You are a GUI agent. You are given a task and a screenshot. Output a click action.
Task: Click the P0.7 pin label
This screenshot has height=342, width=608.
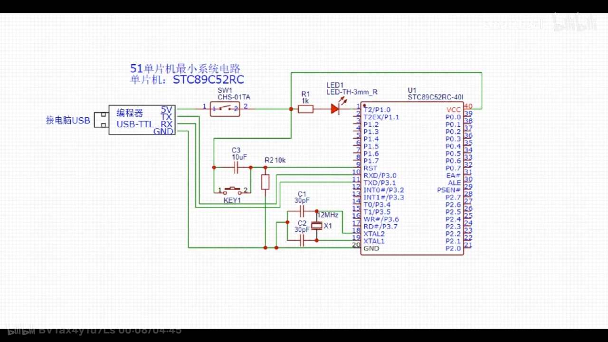tap(453, 168)
